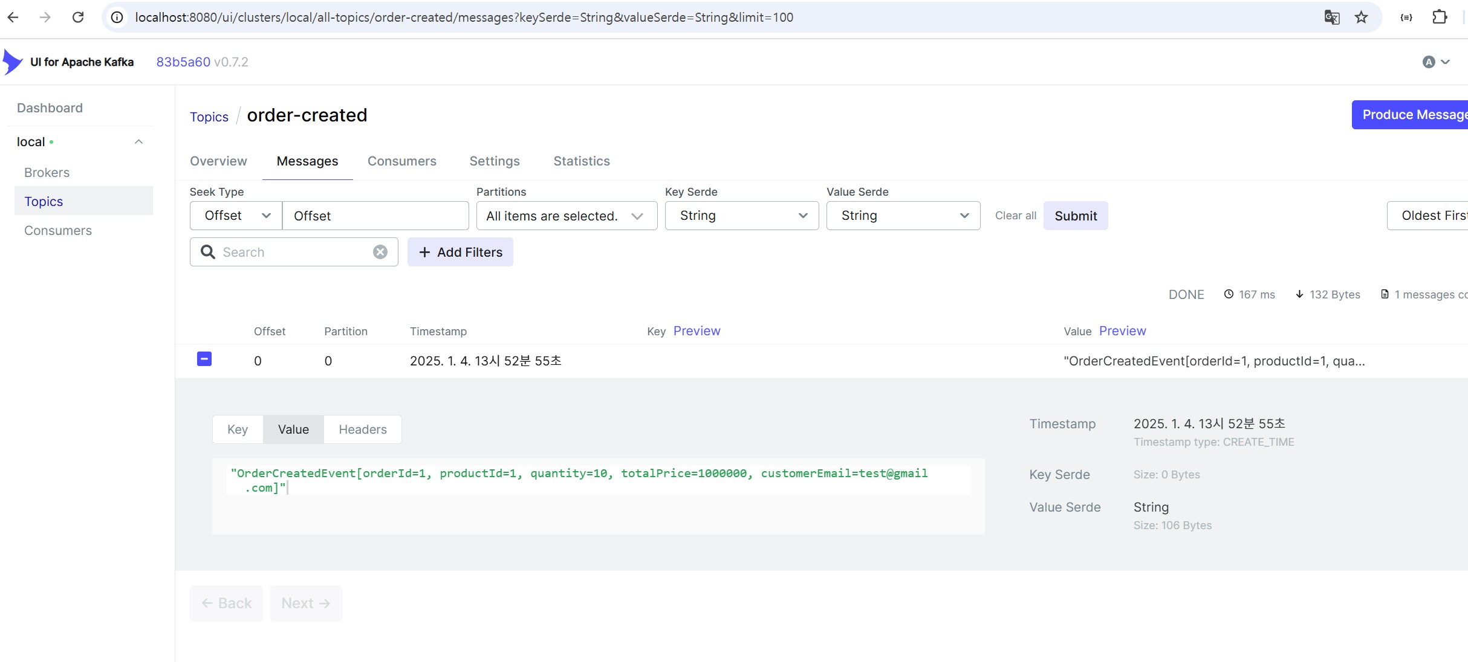Image resolution: width=1468 pixels, height=662 pixels.
Task: Click the browser reload icon
Action: (x=78, y=18)
